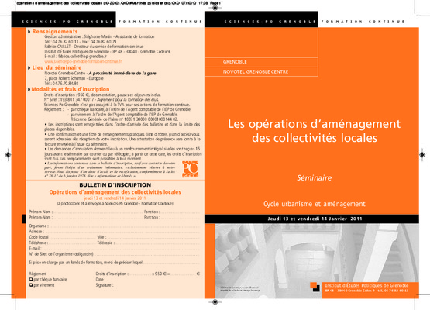Tick the 'par virement' checkbox
Viewport: 430px width, 310px height.
pos(31,285)
